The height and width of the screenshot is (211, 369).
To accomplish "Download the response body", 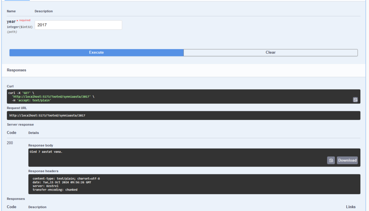I will [x=347, y=160].
